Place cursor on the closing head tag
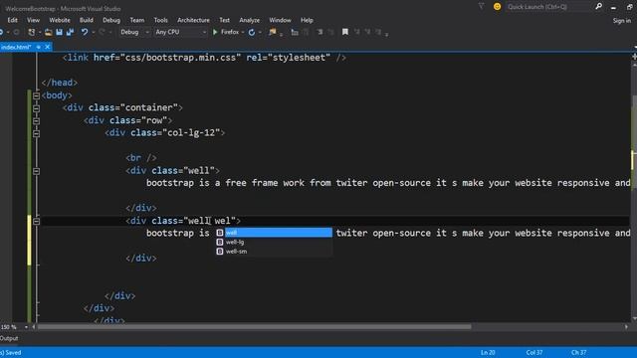The height and width of the screenshot is (358, 637). 60,83
